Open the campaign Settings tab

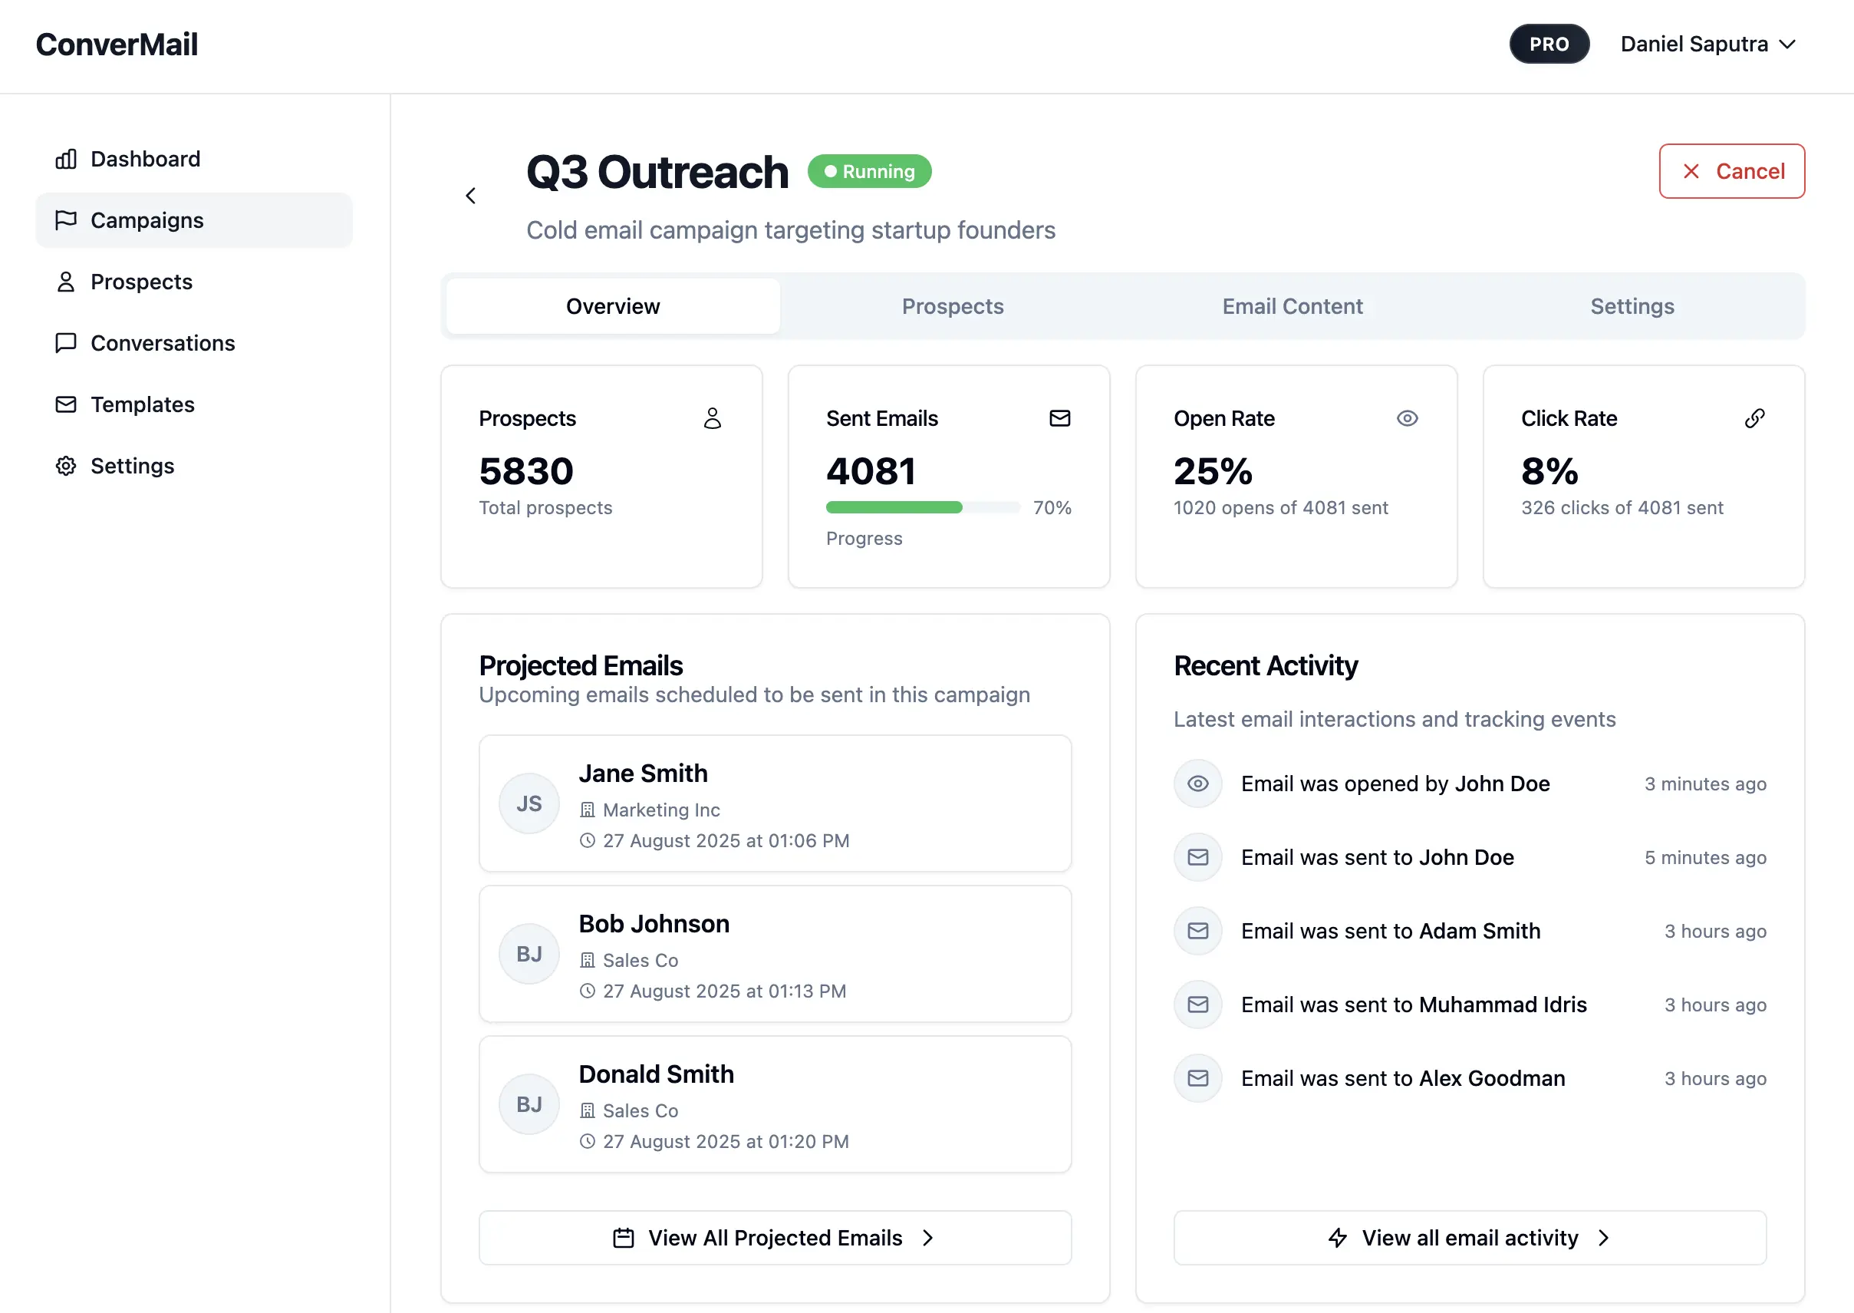click(1631, 306)
